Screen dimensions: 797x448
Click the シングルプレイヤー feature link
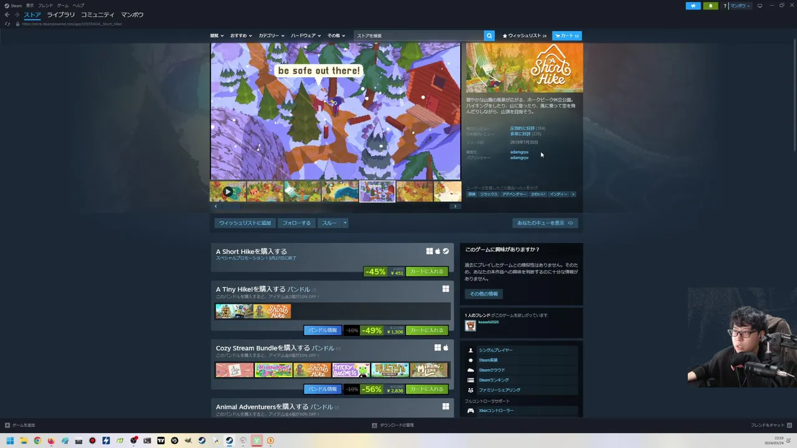click(x=496, y=350)
